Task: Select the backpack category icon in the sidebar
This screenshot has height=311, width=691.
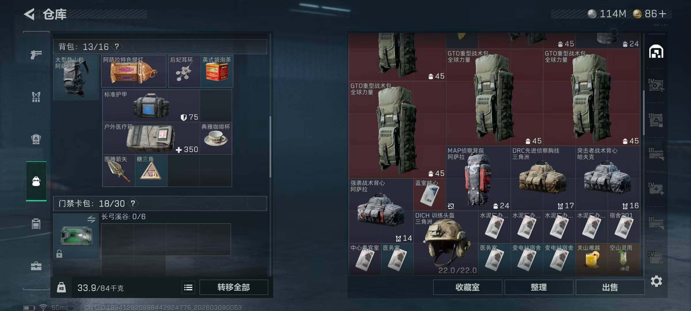Action: [36, 181]
